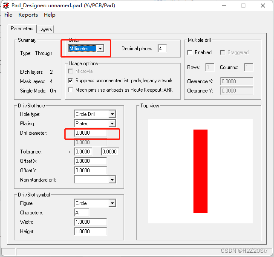The width and height of the screenshot is (274, 257).
Task: Switch to the Parameters tab
Action: tap(22, 29)
